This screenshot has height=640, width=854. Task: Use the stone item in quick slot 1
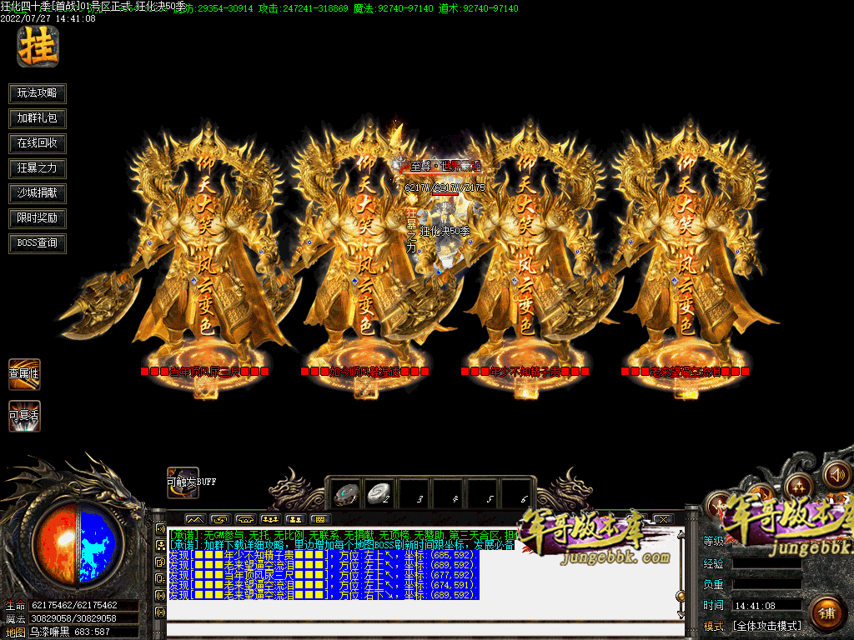pos(345,494)
